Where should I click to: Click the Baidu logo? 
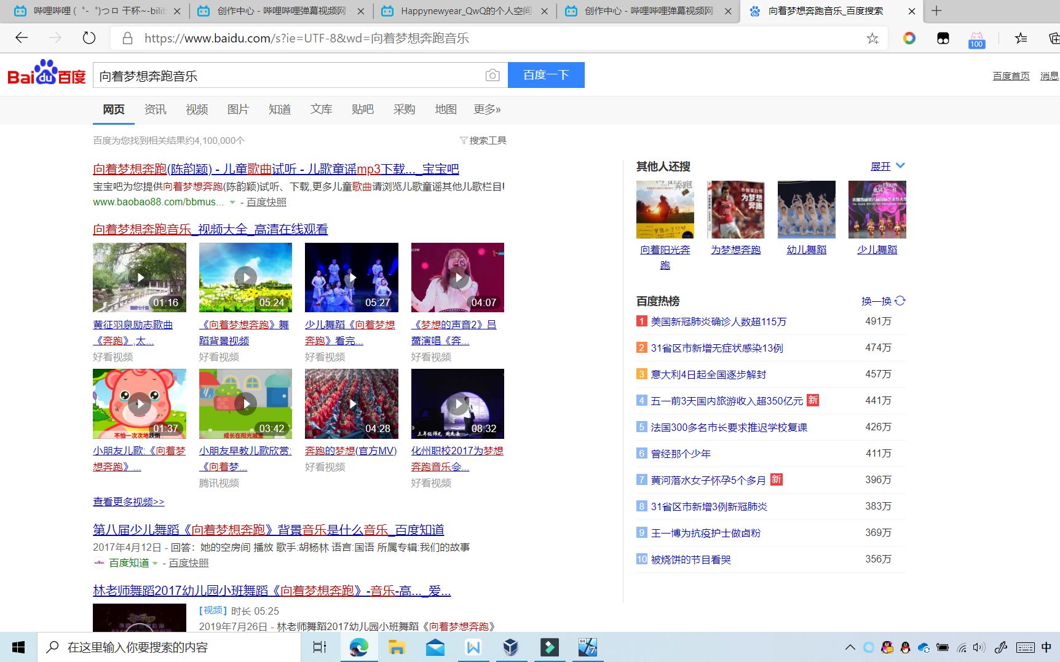47,73
